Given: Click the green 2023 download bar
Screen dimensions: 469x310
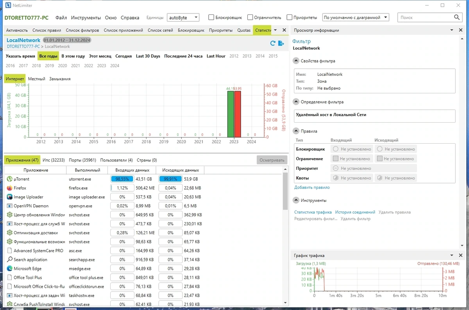Looking at the screenshot, I should tap(231, 114).
